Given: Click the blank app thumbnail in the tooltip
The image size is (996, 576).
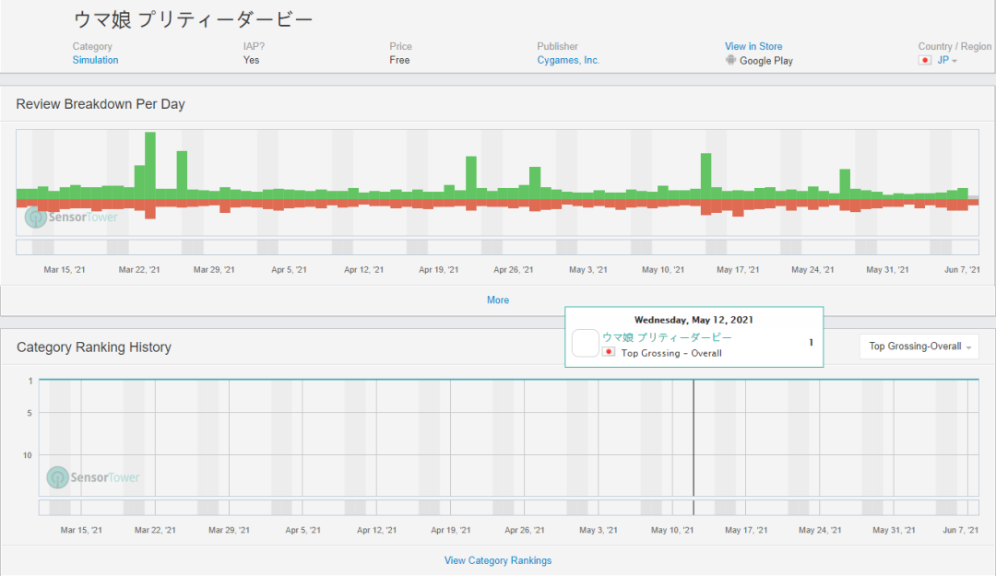Looking at the screenshot, I should coord(585,343).
